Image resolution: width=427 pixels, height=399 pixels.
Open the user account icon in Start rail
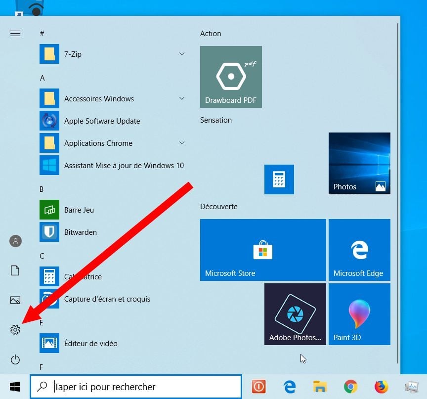(x=15, y=241)
